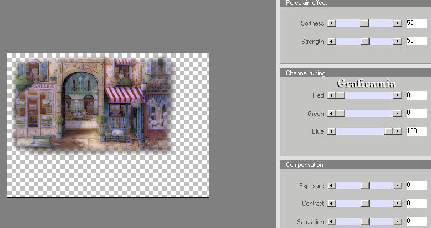431x228 pixels.
Task: Click the 'Softness' label
Action: pos(312,23)
